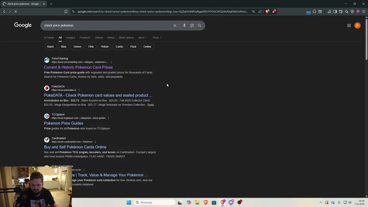Open the Windows Start menu
This screenshot has height=207, width=368.
tap(129, 202)
